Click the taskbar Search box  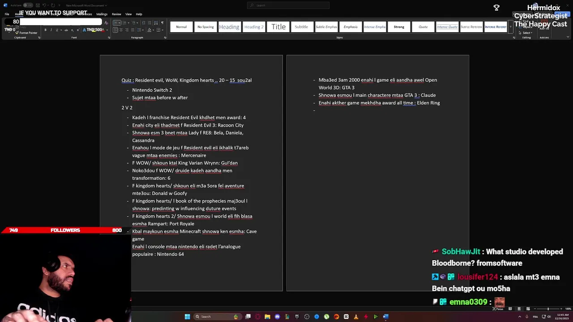(217, 317)
